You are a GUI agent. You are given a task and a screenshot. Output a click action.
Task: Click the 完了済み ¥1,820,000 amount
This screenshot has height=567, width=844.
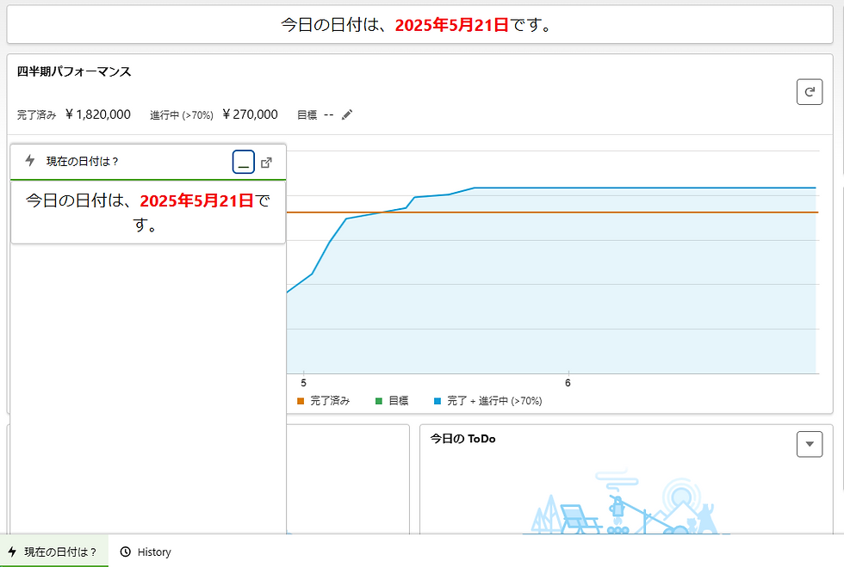[98, 114]
